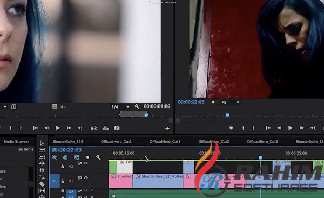Go to Out point in Program monitor
Viewport: 324px width, 198px height.
[x=313, y=128]
